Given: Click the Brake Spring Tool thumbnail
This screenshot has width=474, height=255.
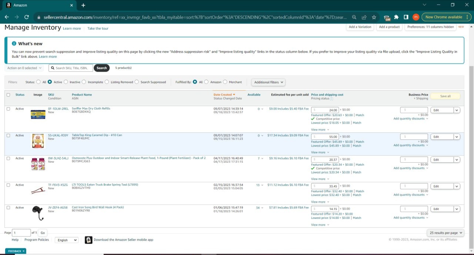Looking at the screenshot, I should [38, 190].
